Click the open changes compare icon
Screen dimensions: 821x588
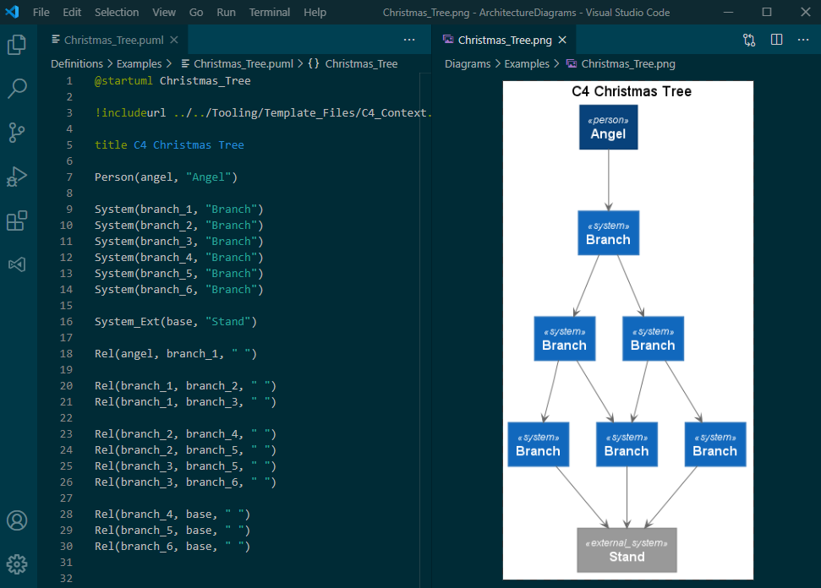pos(749,40)
